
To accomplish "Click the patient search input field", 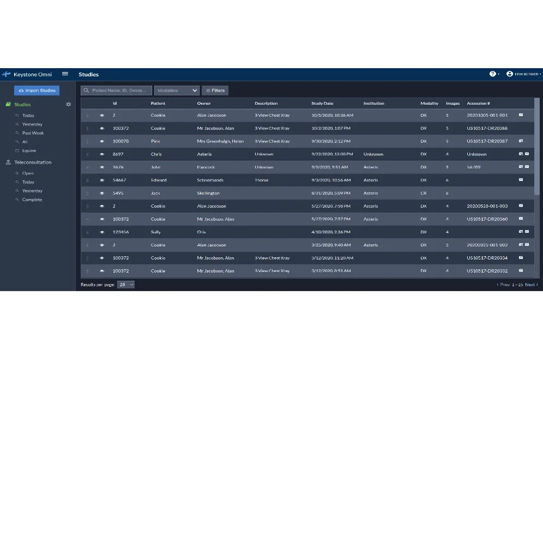I will pos(117,90).
